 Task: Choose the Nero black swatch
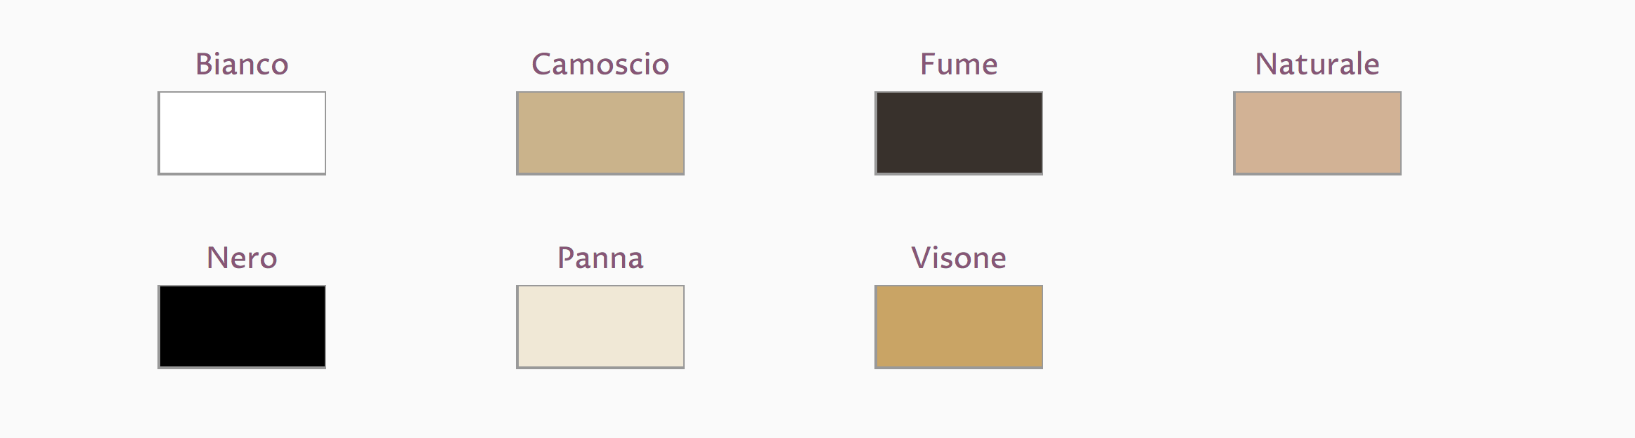point(242,327)
